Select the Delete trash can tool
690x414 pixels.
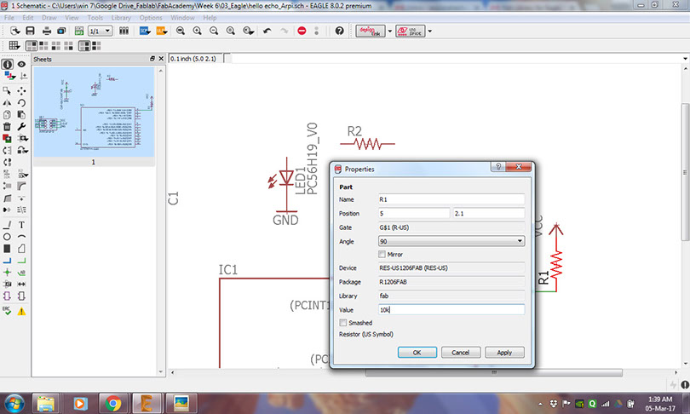pos(7,127)
